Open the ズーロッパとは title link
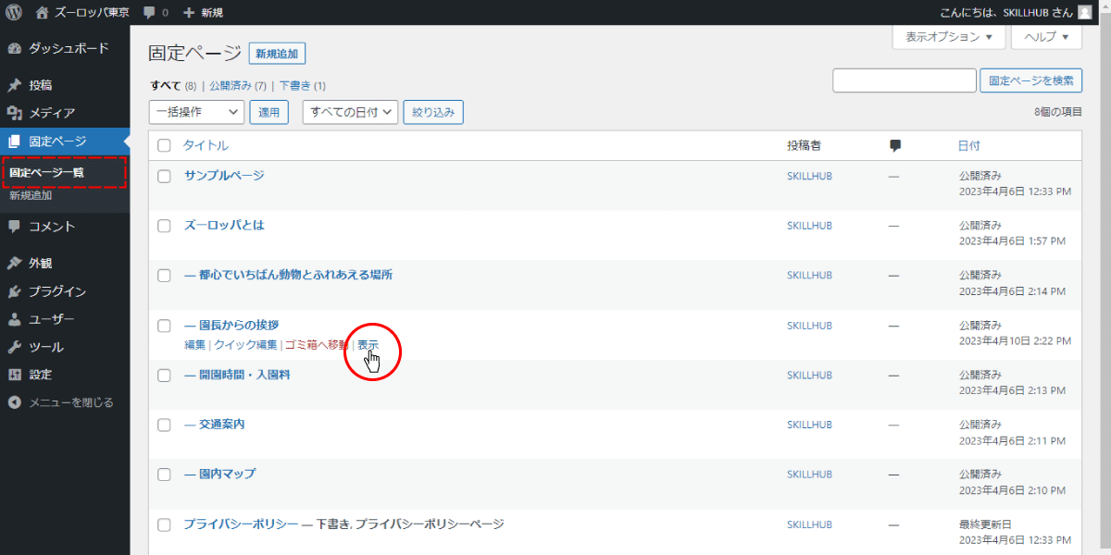This screenshot has height=555, width=1111. (224, 226)
